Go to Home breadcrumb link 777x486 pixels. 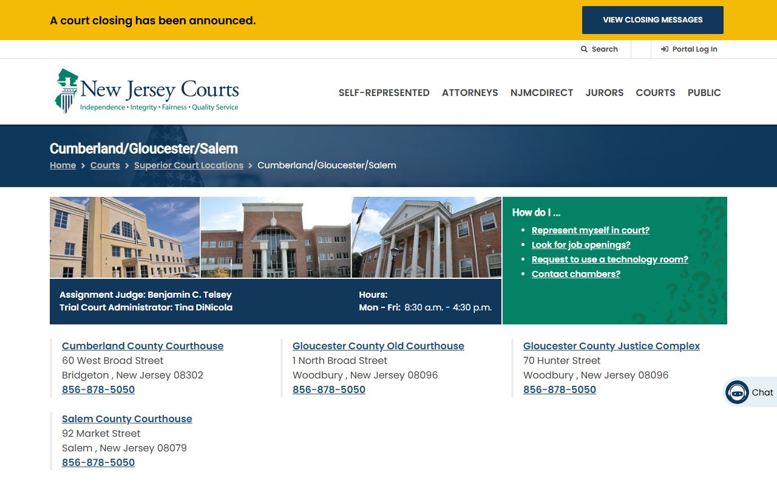click(x=63, y=165)
